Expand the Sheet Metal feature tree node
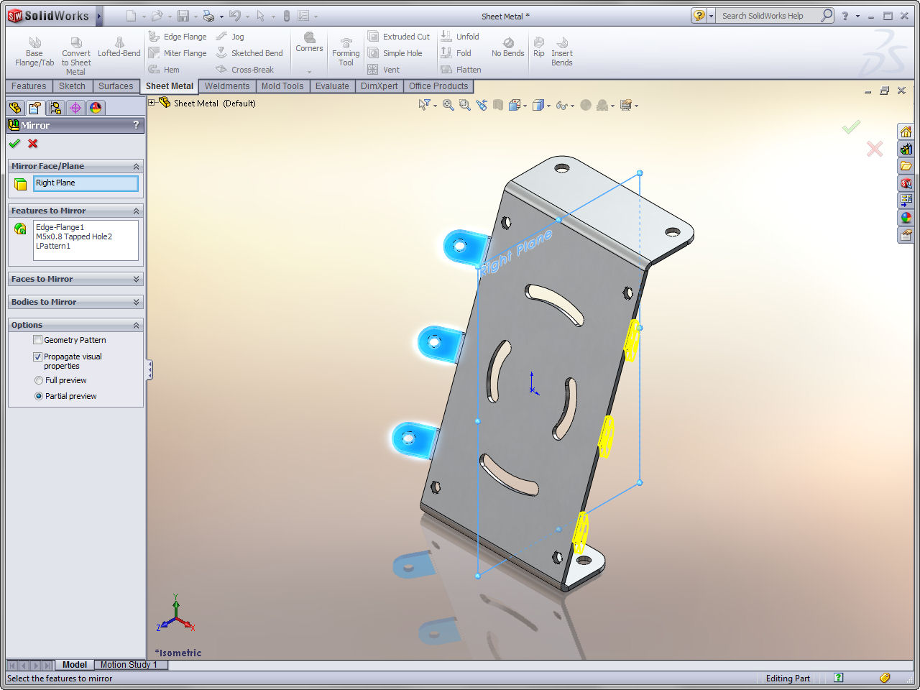The width and height of the screenshot is (920, 690). [x=152, y=103]
